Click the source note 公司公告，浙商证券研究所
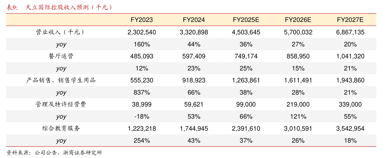Viewport: 386px width, 158px height. (x=68, y=153)
